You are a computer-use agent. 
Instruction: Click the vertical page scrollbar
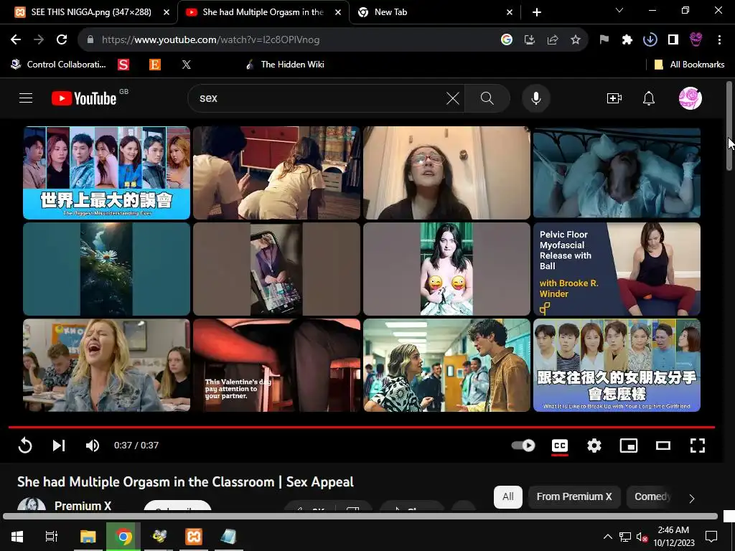(x=729, y=126)
